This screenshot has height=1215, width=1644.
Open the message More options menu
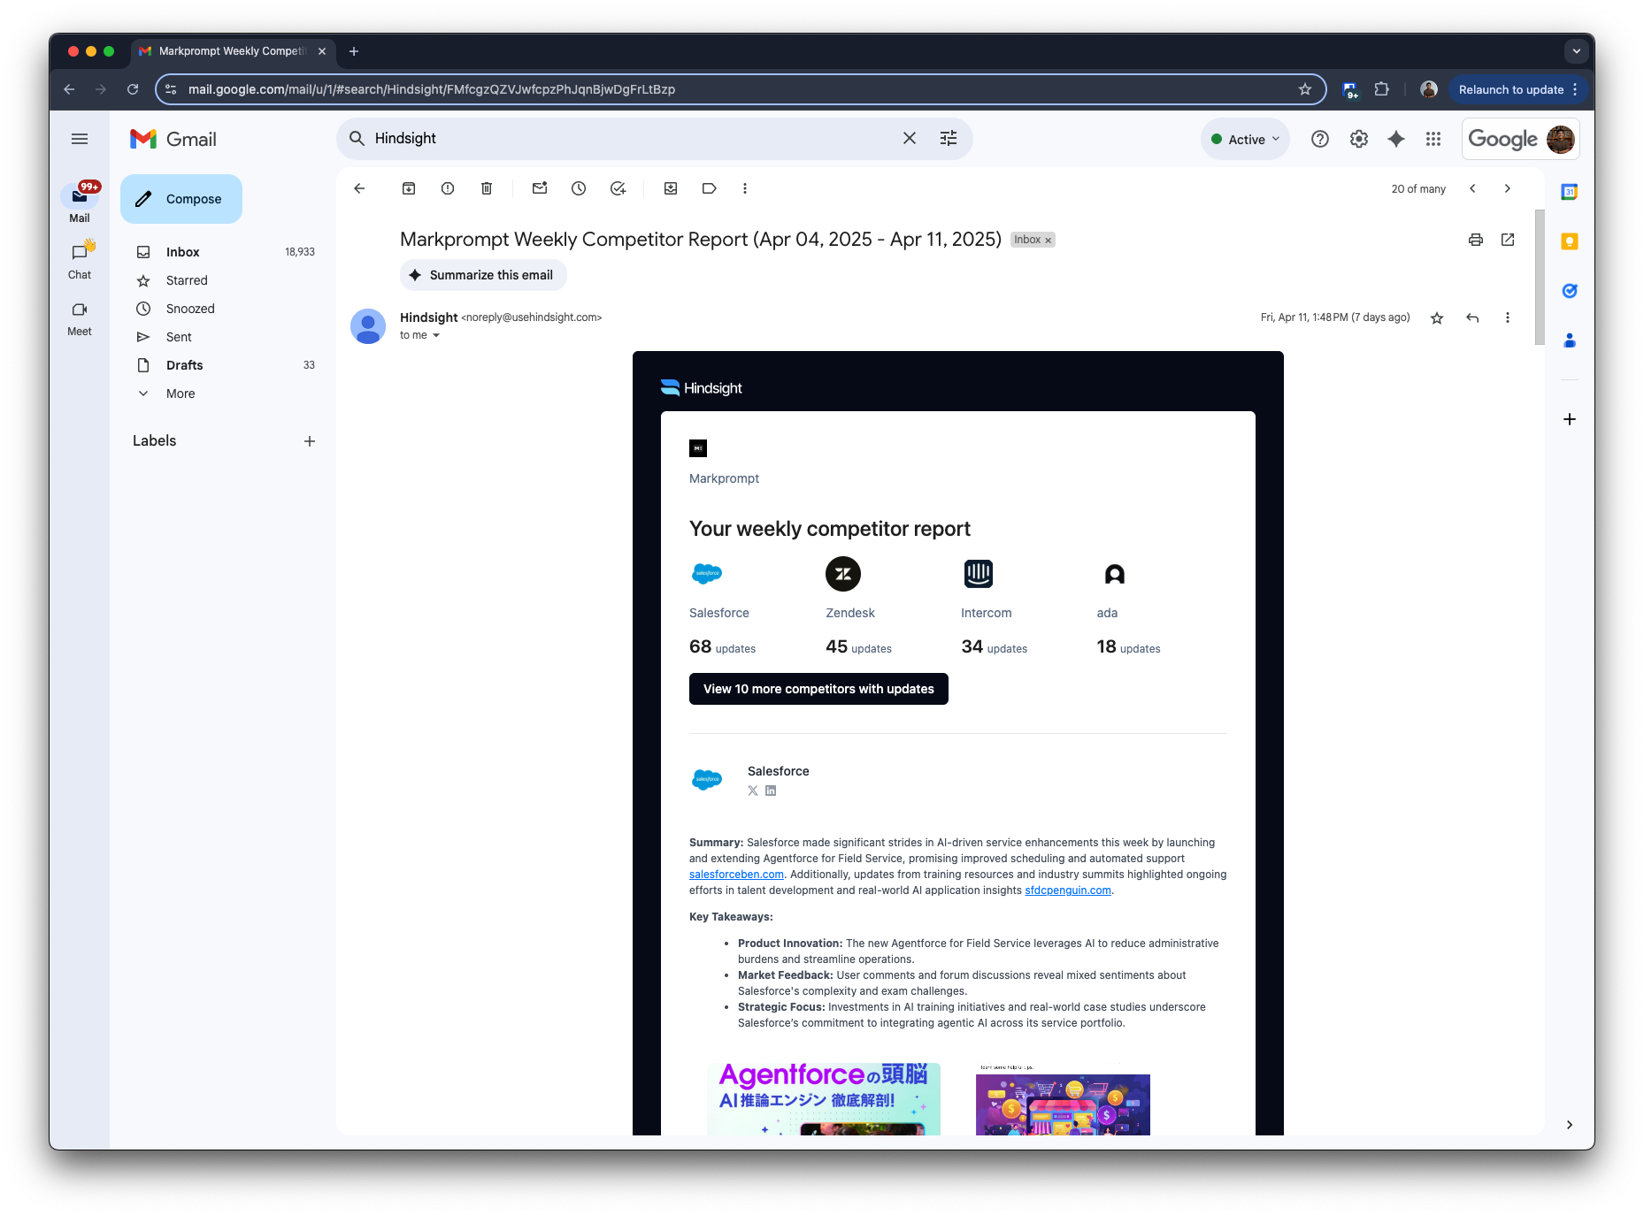coord(1508,317)
